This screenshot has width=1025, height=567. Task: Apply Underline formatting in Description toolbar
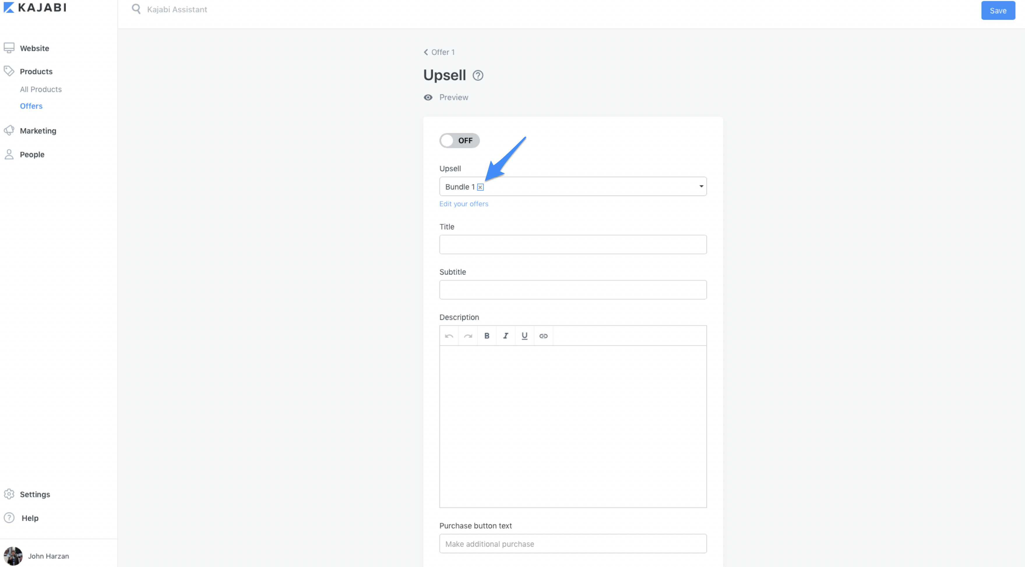pos(524,336)
